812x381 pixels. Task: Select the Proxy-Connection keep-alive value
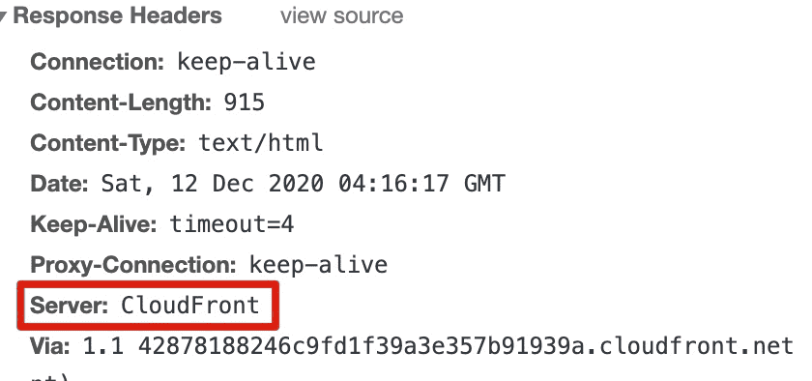point(318,264)
